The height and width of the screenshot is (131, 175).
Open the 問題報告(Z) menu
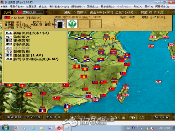click(162, 7)
